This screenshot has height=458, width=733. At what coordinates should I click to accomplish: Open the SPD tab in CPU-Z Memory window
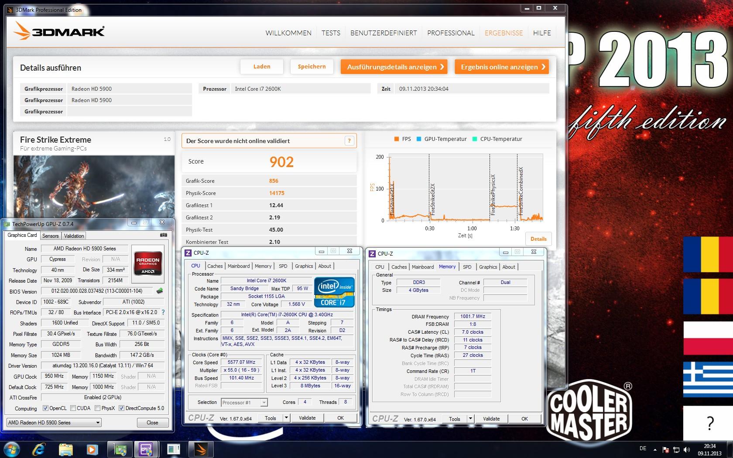[467, 267]
